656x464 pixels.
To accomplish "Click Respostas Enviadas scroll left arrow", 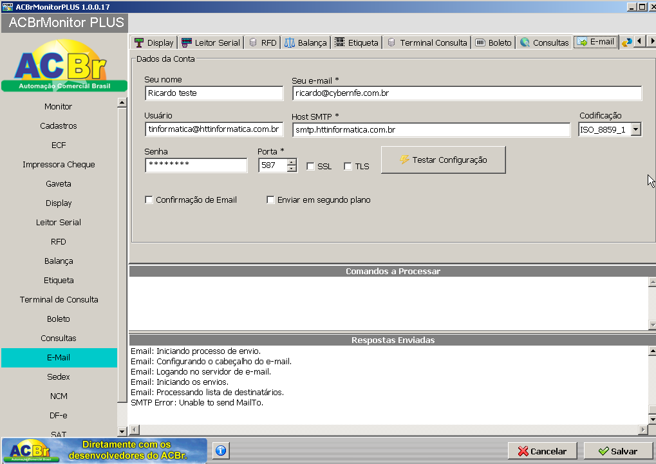I will click(135, 430).
